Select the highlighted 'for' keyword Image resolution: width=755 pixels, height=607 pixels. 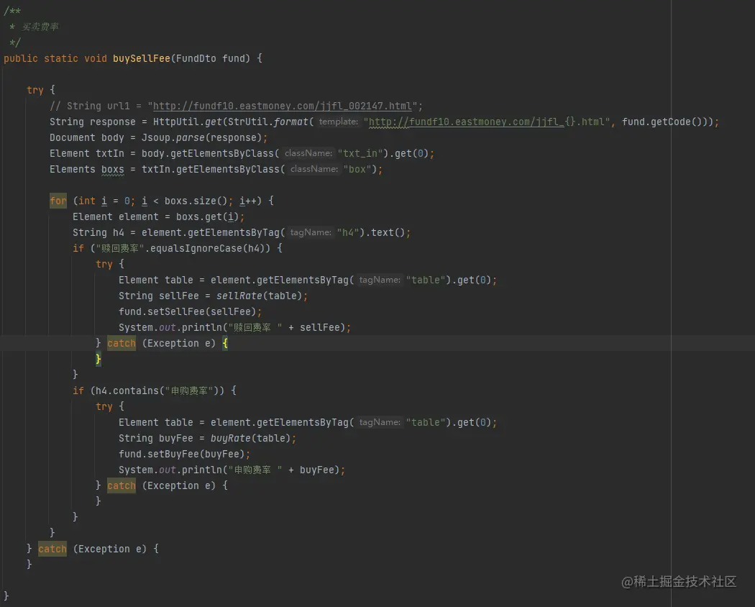pyautogui.click(x=58, y=201)
